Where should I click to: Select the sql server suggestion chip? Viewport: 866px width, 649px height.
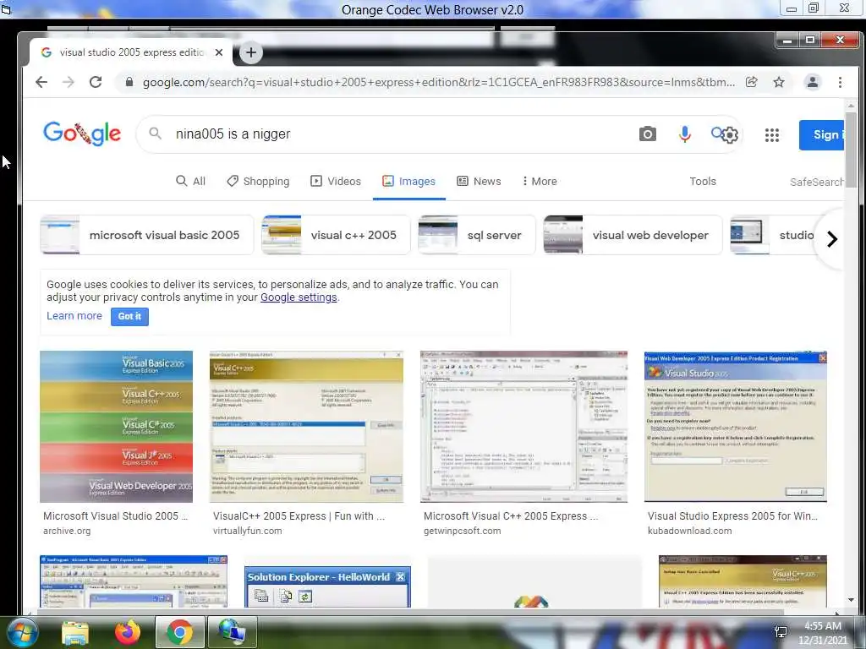point(477,235)
